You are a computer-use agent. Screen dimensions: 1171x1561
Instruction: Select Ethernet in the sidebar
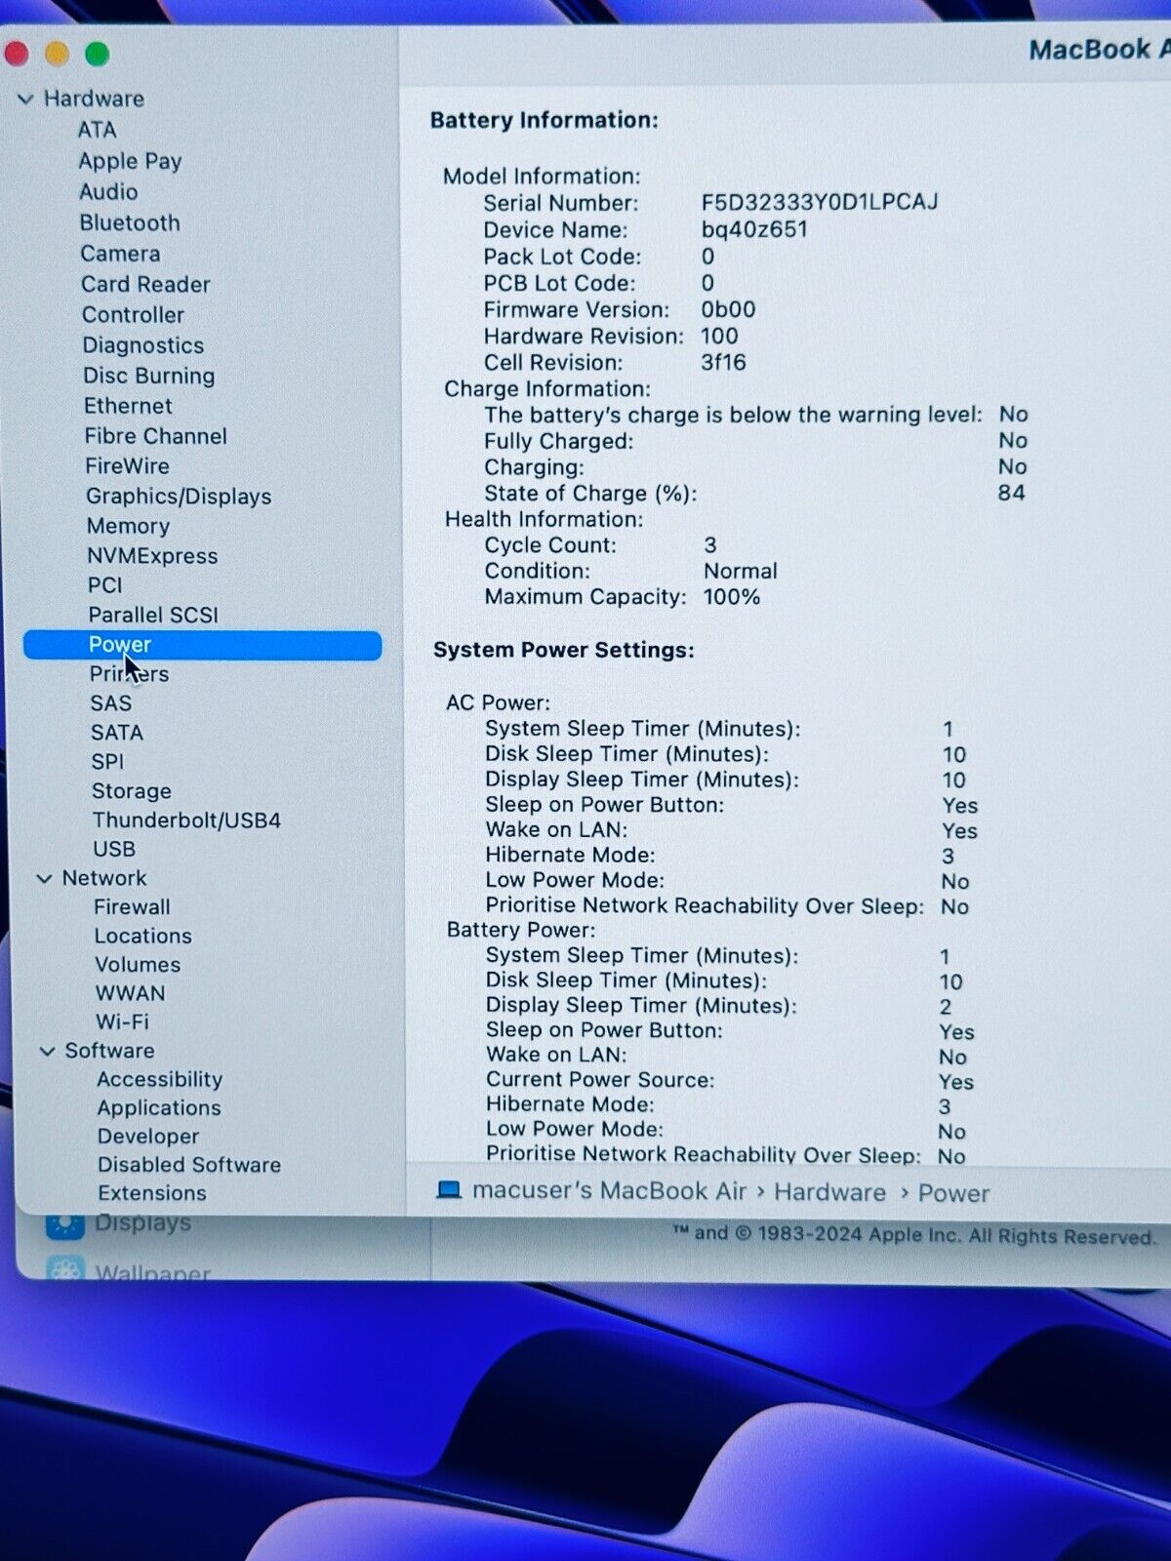[128, 406]
